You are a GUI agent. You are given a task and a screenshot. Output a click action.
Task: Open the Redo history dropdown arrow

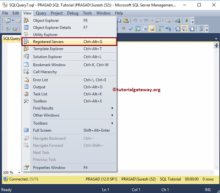[x=152, y=21]
